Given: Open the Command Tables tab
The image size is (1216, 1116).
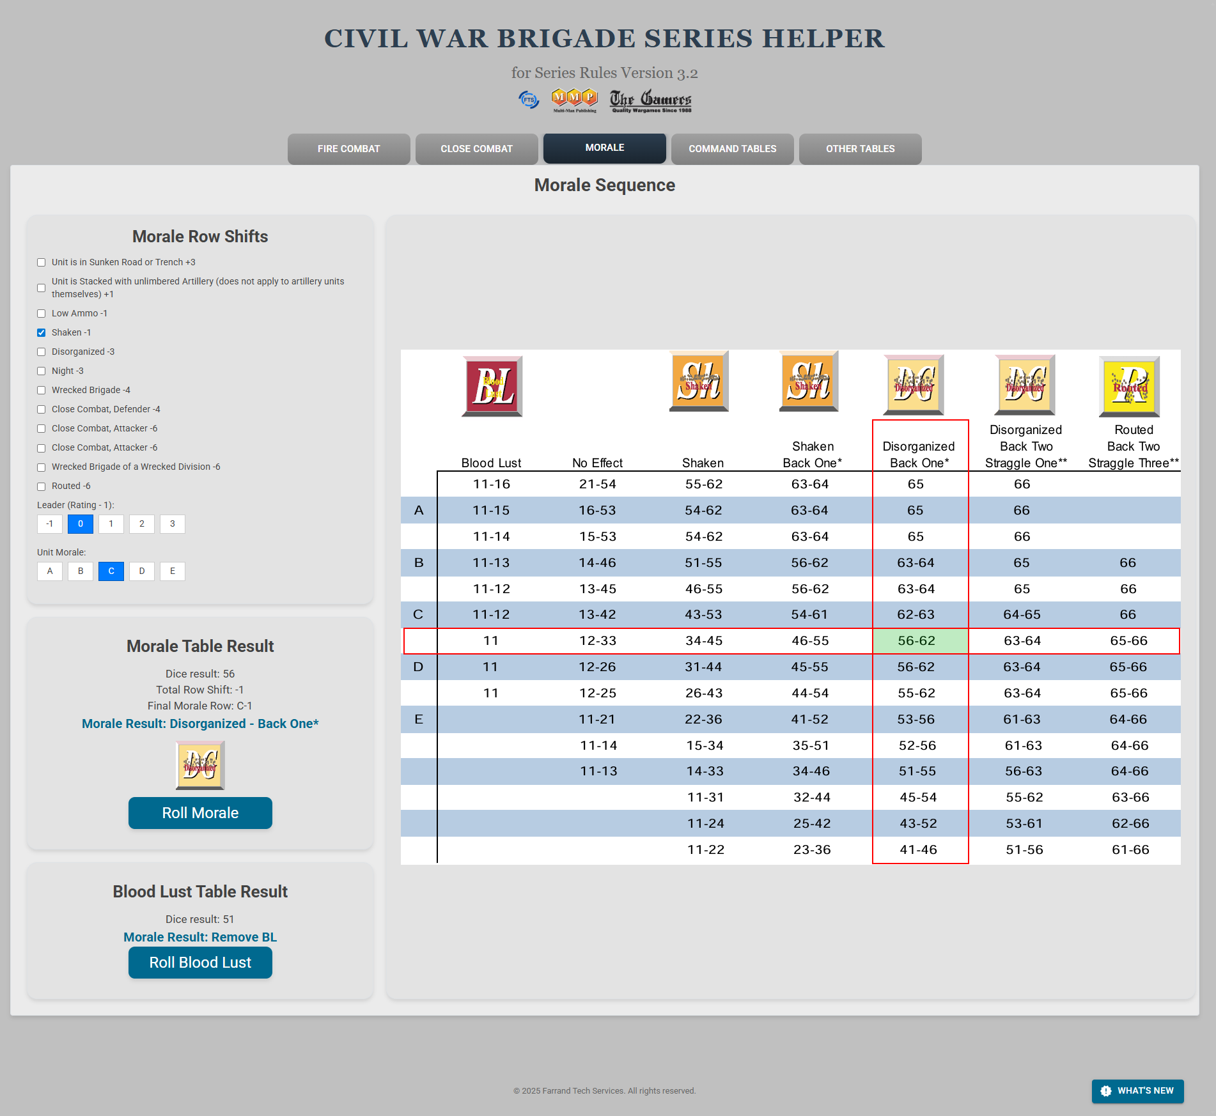Looking at the screenshot, I should tap(733, 149).
